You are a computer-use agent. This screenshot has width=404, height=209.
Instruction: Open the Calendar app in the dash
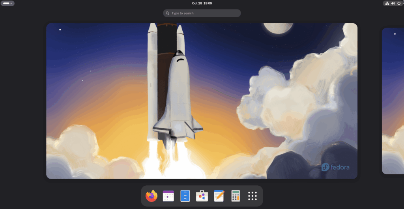168,196
